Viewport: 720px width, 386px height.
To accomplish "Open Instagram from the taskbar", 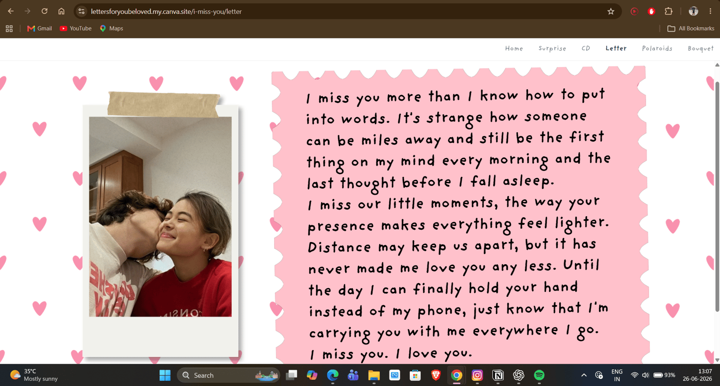I will (477, 375).
